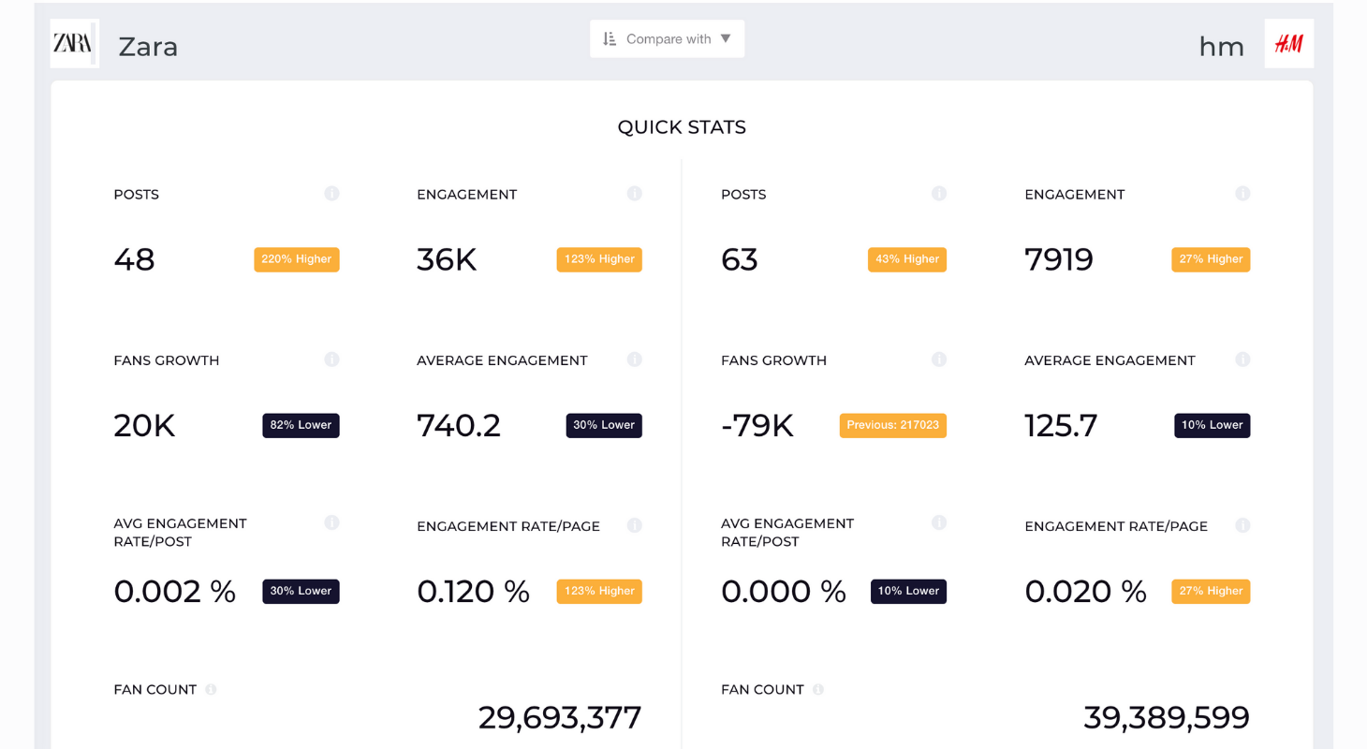Click info icon for Zara Engagement
1367x749 pixels.
click(635, 194)
